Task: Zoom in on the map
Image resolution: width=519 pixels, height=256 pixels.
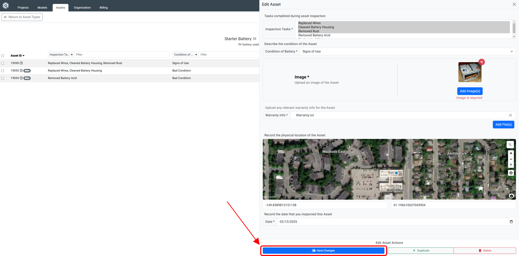Action: [x=511, y=153]
